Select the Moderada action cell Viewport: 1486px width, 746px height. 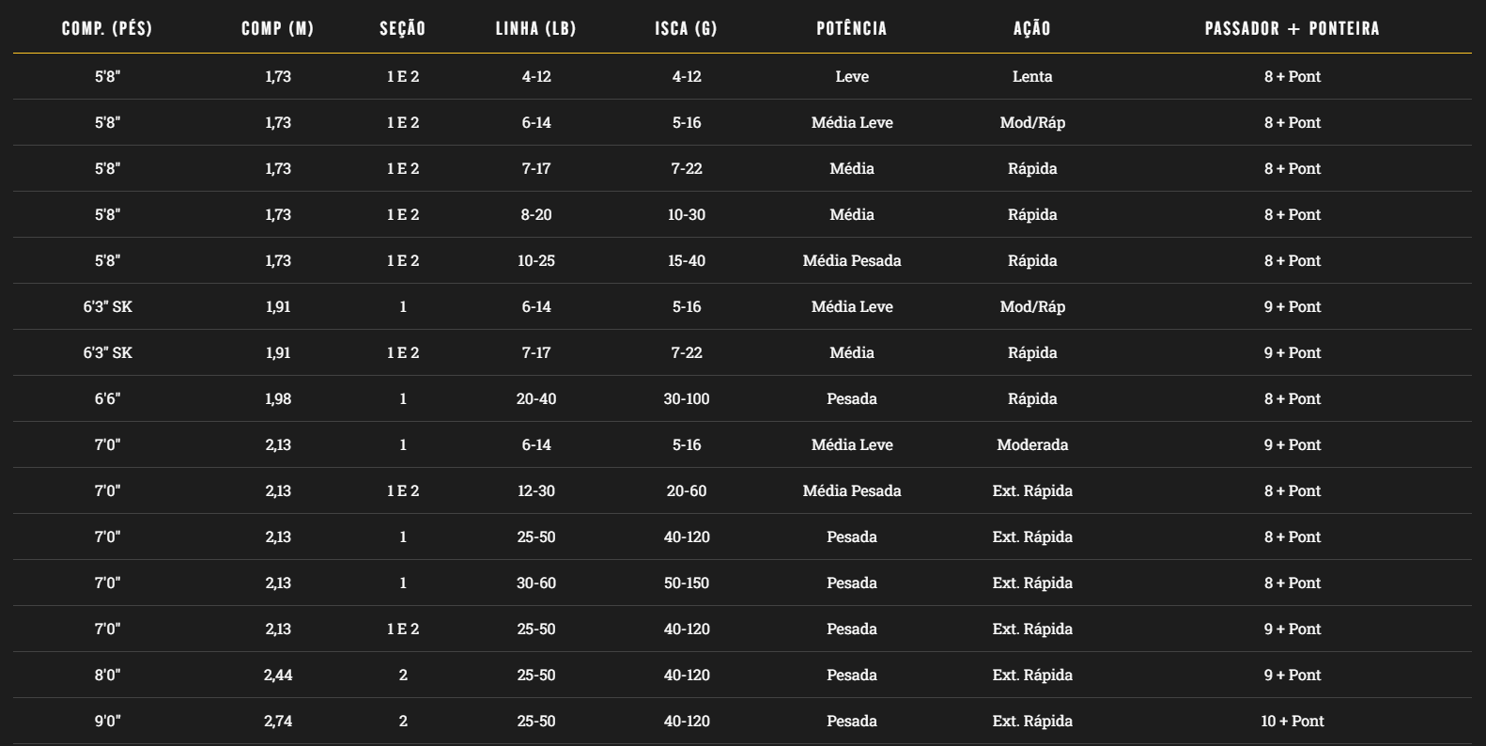pyautogui.click(x=1032, y=444)
